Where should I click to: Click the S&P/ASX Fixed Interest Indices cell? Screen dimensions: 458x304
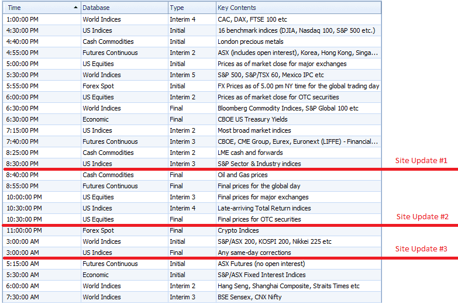(x=261, y=275)
